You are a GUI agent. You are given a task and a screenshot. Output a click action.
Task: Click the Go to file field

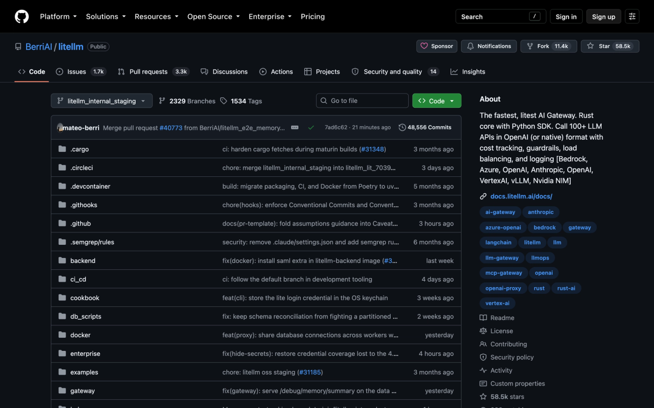362,101
